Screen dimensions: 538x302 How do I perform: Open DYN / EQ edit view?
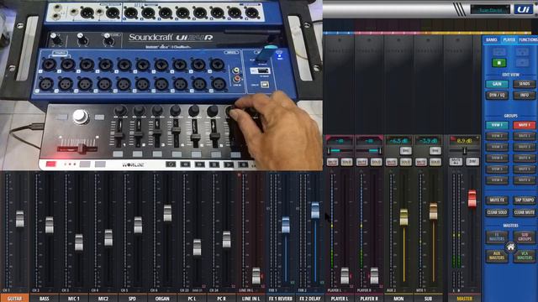(x=497, y=95)
